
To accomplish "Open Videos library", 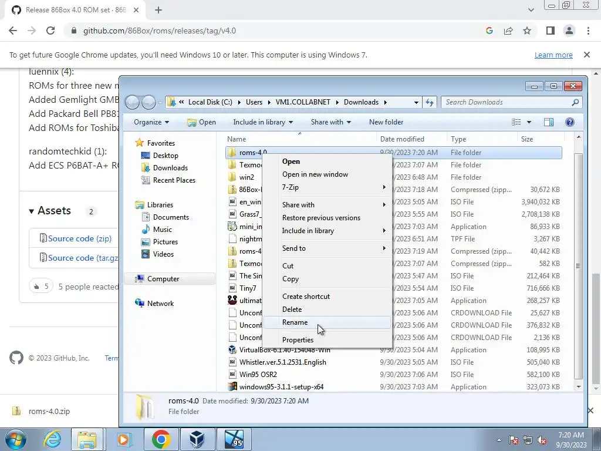I will 163,254.
